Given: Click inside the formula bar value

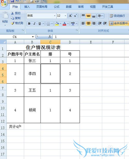Looking at the screenshot, I should [x=90, y=37].
